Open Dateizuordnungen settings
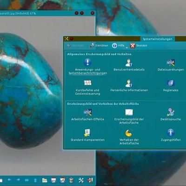186x186 pixels. [171, 65]
